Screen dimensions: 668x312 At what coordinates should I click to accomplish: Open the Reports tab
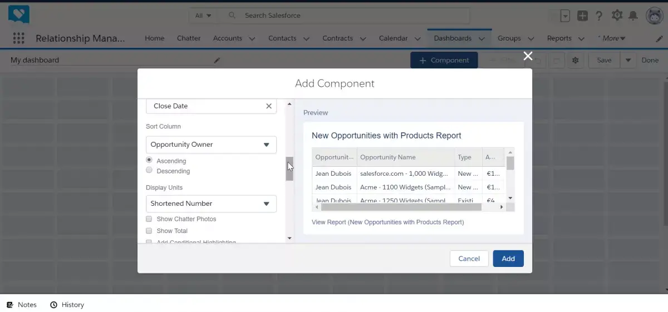pos(559,38)
